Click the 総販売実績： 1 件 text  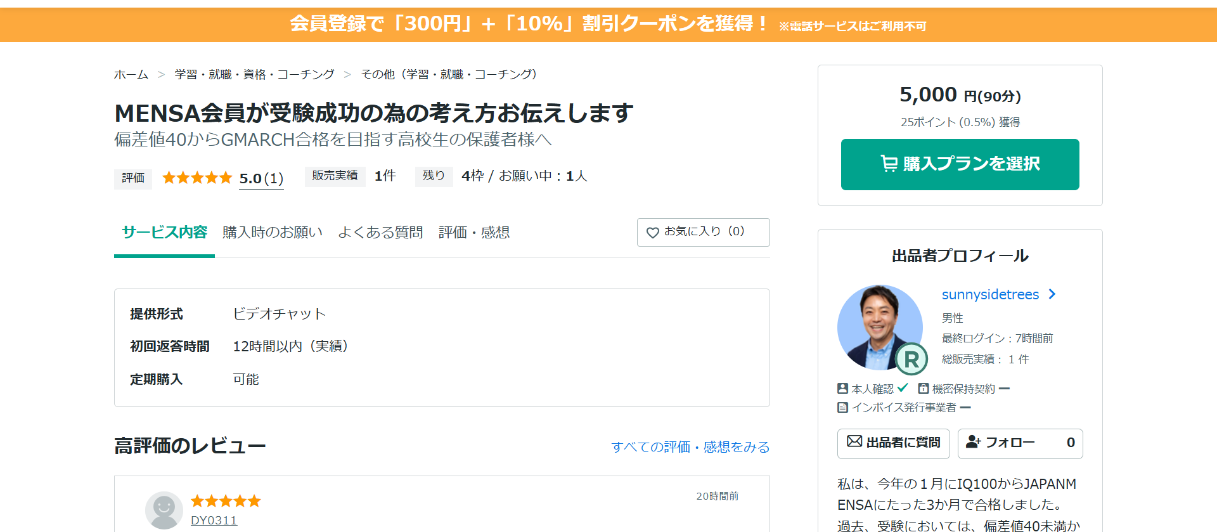tap(985, 359)
